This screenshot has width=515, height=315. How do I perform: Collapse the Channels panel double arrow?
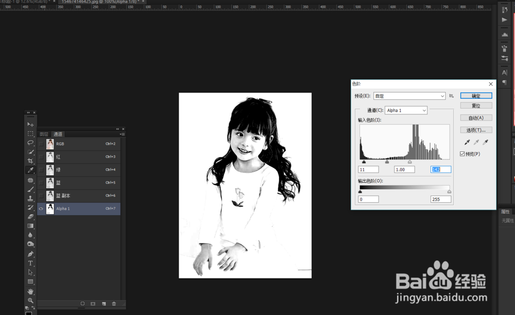[117, 129]
